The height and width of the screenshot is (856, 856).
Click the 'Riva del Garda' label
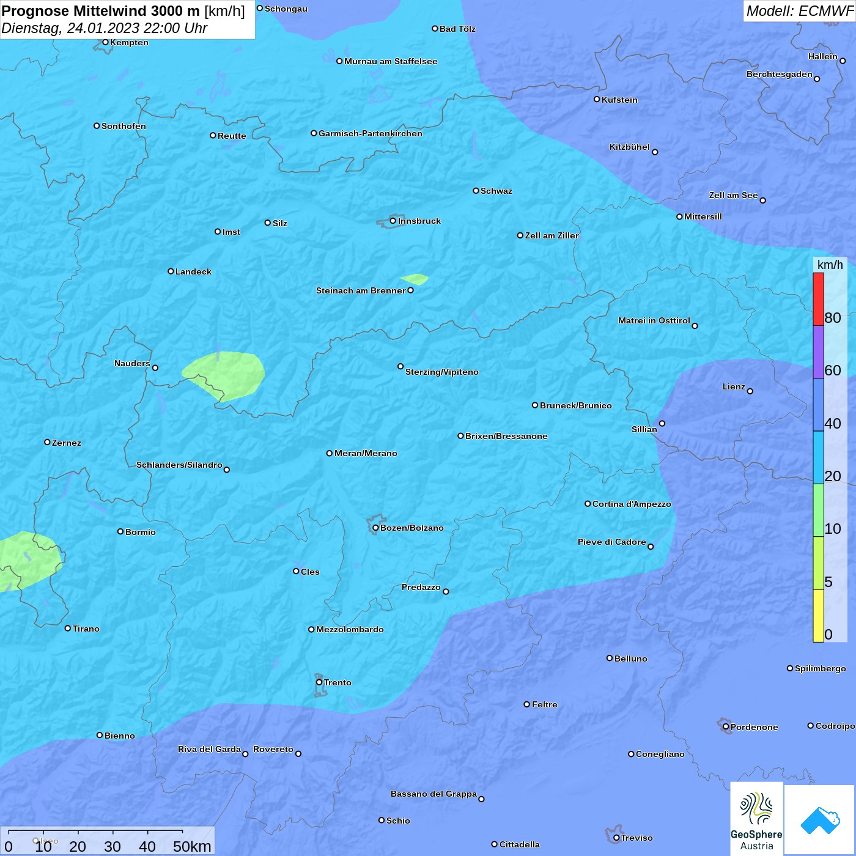[209, 749]
